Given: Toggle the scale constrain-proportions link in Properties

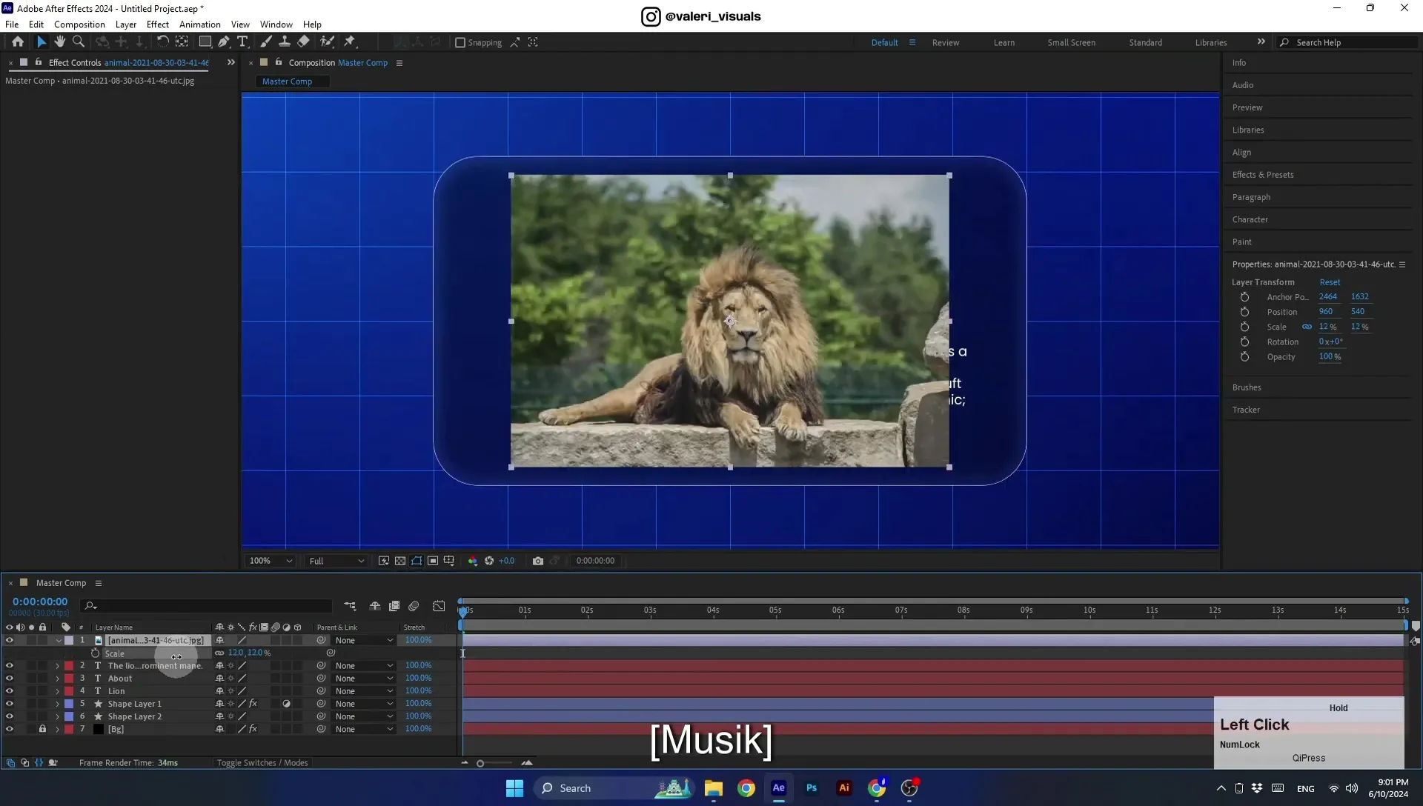Looking at the screenshot, I should click(x=1307, y=327).
